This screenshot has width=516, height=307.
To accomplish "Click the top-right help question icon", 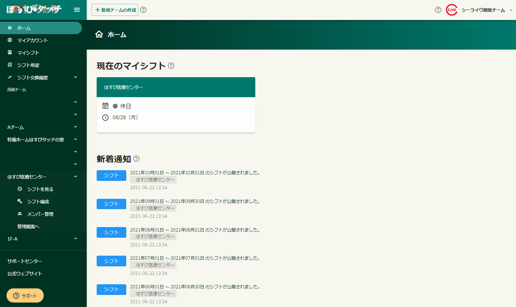I will (x=438, y=10).
